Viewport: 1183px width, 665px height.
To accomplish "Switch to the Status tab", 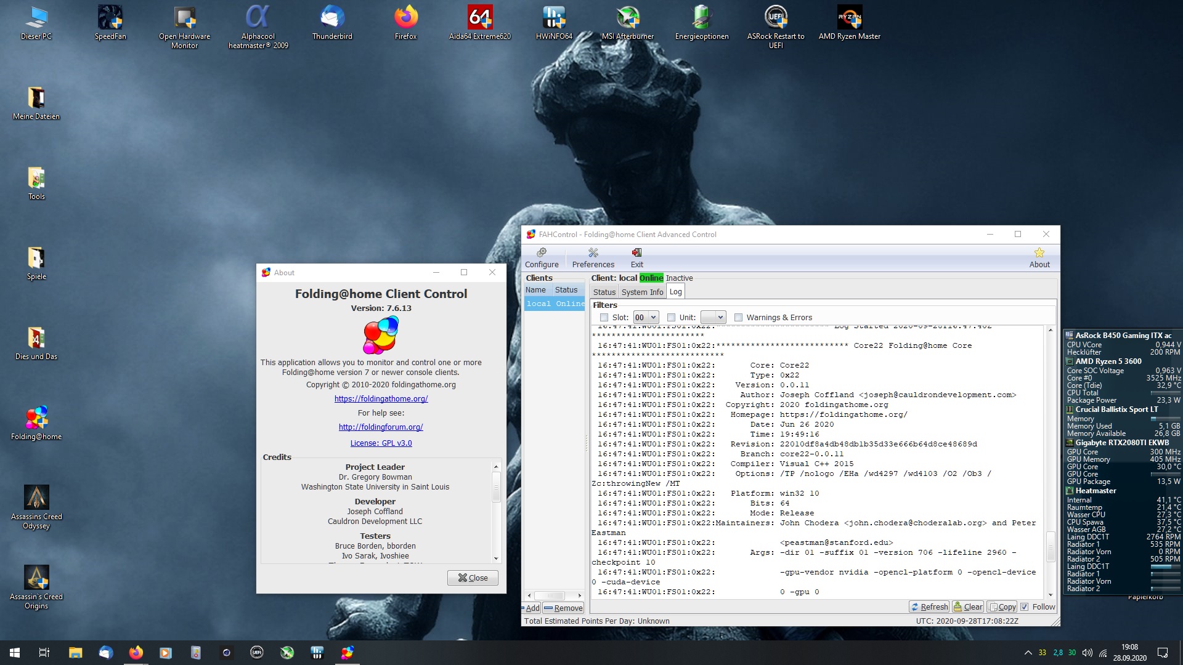I will pyautogui.click(x=604, y=292).
